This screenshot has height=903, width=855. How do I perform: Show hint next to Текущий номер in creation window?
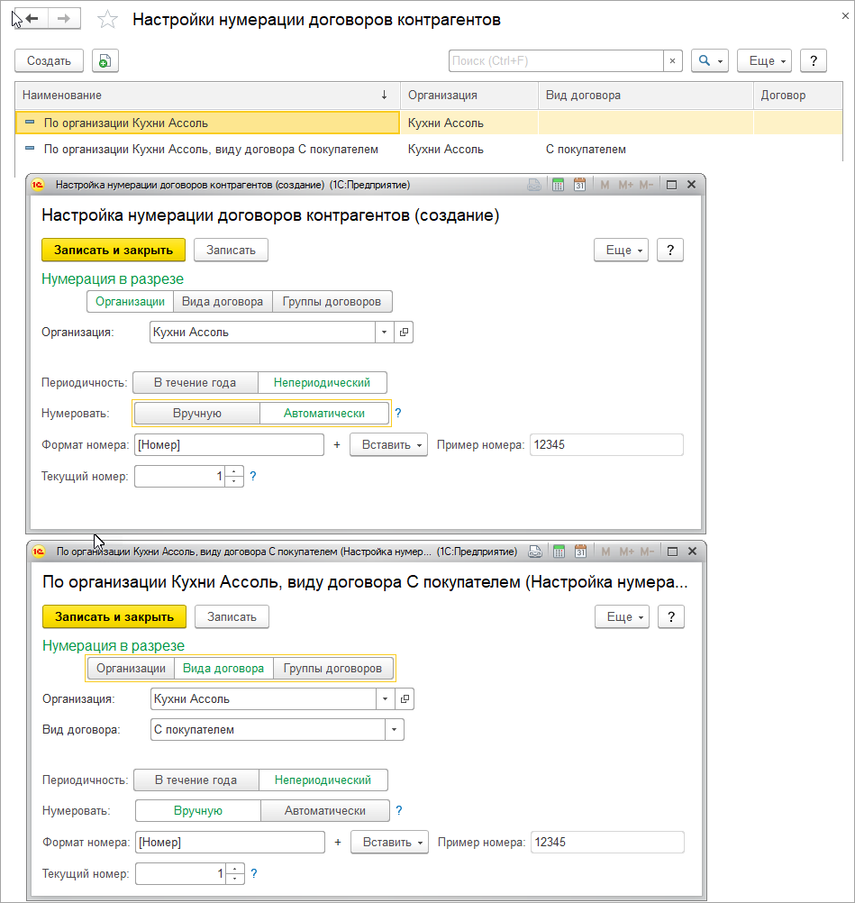pos(253,476)
